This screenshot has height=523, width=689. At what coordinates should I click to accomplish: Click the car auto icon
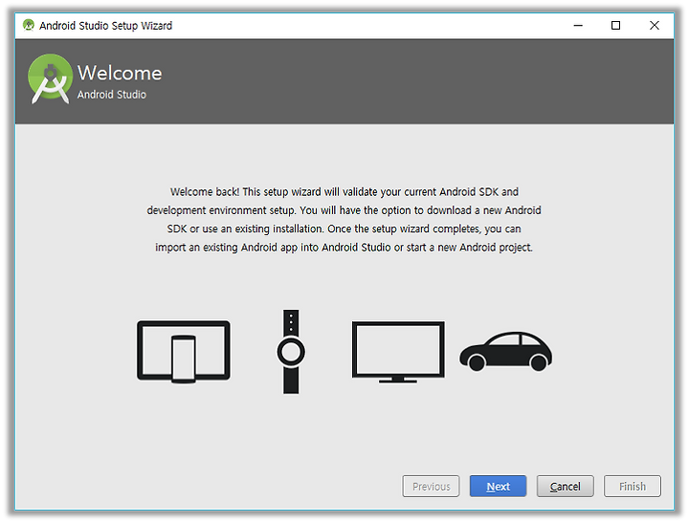(x=506, y=351)
